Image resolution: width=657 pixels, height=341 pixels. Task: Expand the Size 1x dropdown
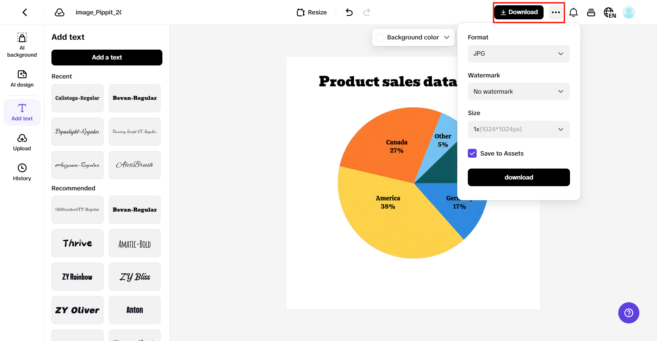click(x=519, y=130)
